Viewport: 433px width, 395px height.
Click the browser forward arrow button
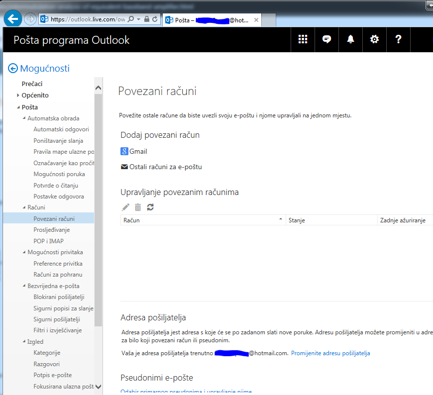[x=30, y=19]
